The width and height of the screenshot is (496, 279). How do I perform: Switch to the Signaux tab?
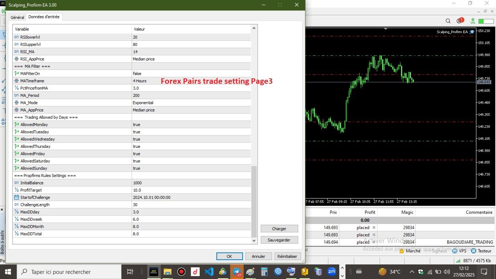439,251
